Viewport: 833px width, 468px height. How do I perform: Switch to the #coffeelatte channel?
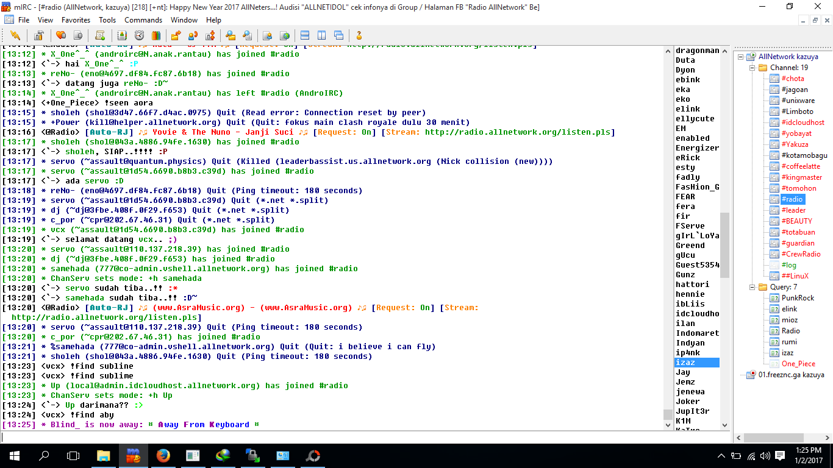tap(801, 166)
